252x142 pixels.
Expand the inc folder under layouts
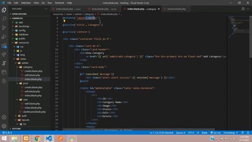click(24, 124)
